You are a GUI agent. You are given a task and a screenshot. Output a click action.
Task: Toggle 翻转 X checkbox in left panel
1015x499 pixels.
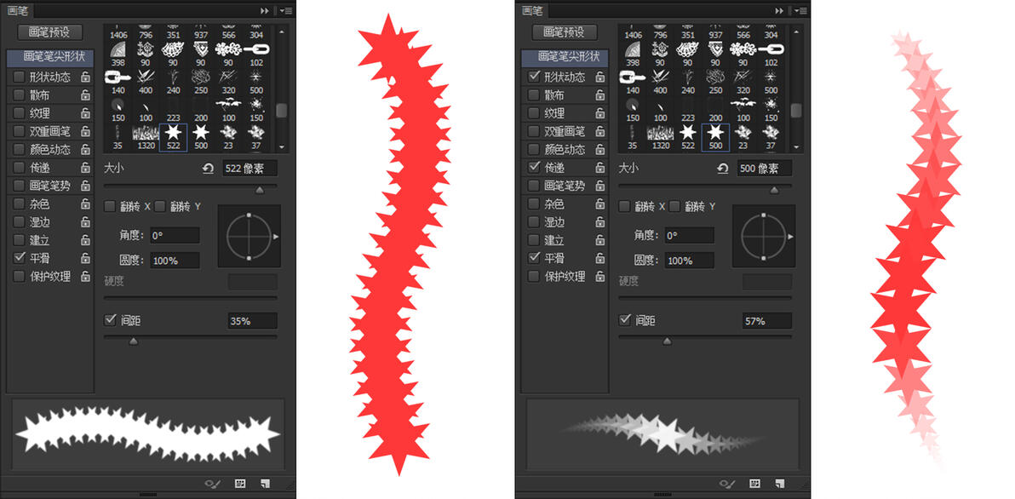[109, 206]
